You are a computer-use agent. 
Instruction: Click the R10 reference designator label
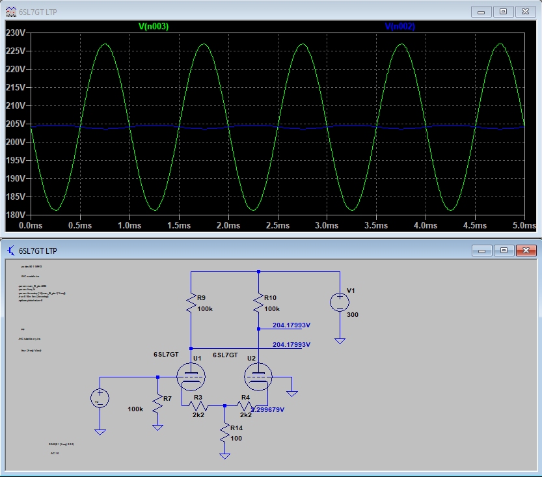[270, 297]
